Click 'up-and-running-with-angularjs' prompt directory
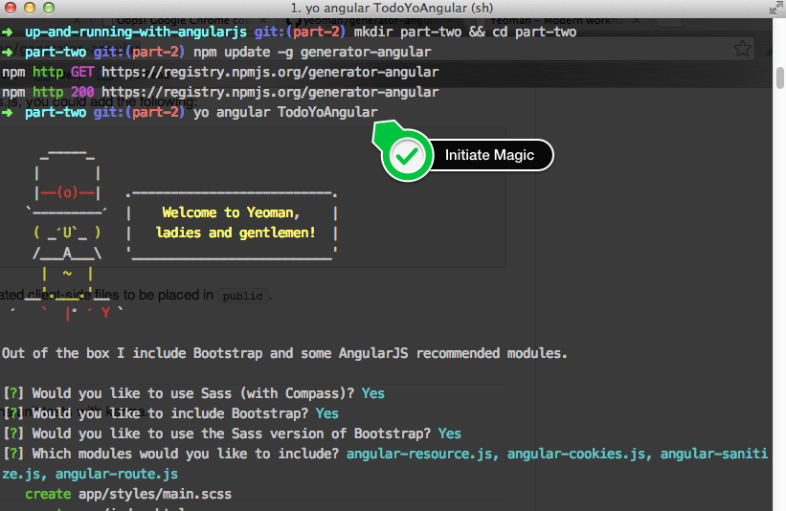This screenshot has width=786, height=511. tap(136, 33)
